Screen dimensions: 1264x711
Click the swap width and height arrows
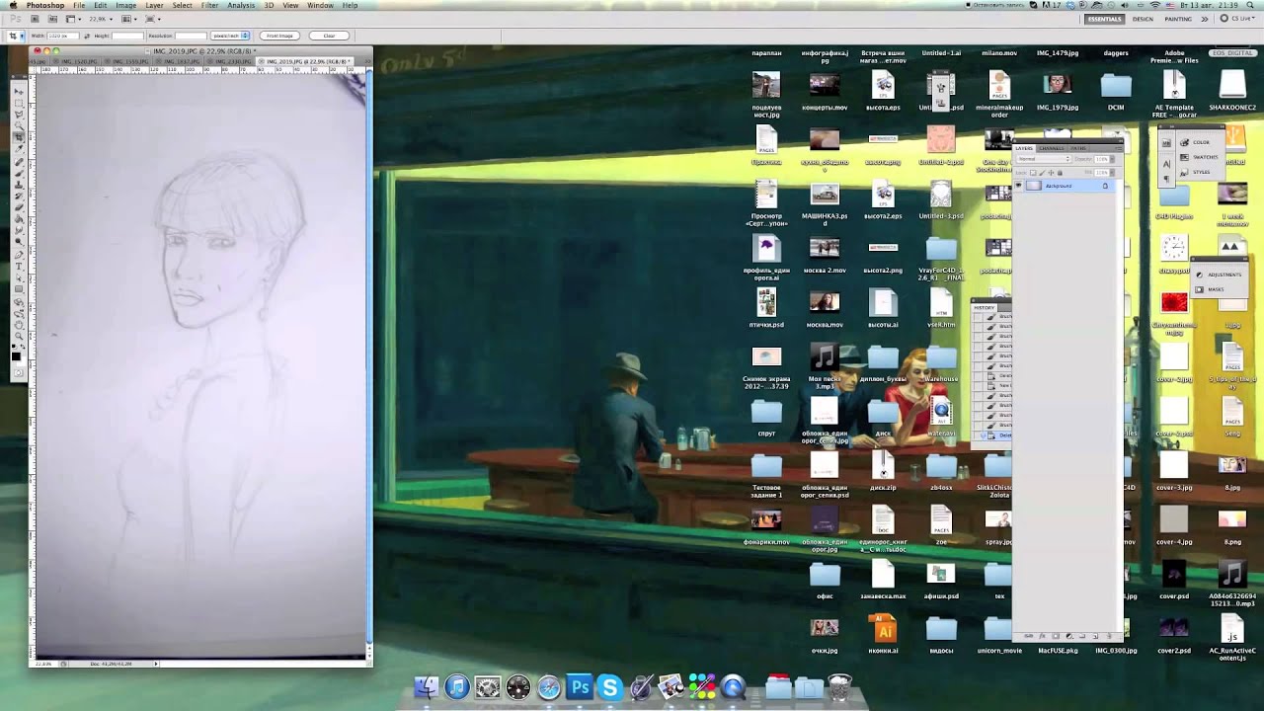(87, 36)
